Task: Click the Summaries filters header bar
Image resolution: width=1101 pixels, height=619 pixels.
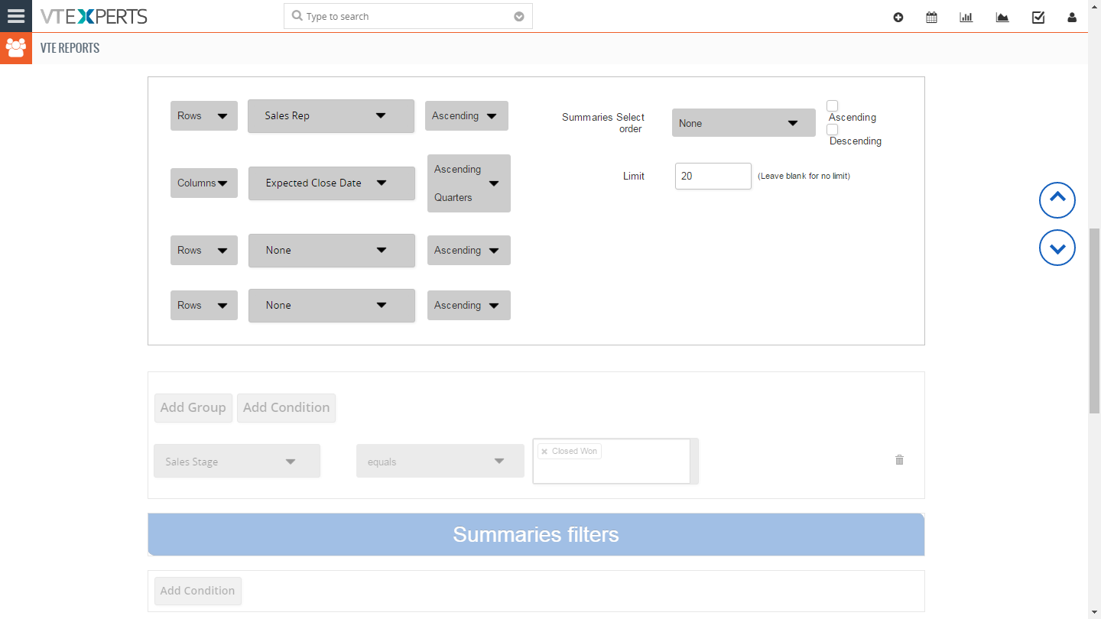Action: point(536,534)
